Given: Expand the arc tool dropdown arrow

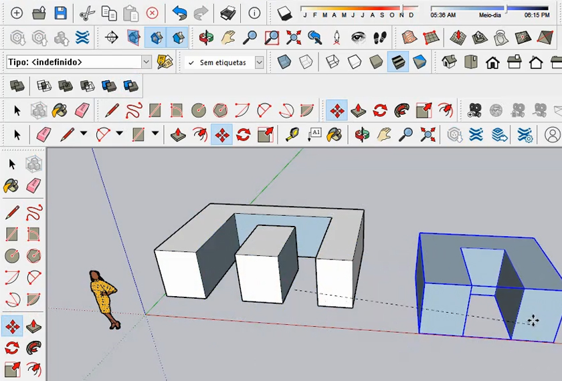Looking at the screenshot, I should (119, 134).
